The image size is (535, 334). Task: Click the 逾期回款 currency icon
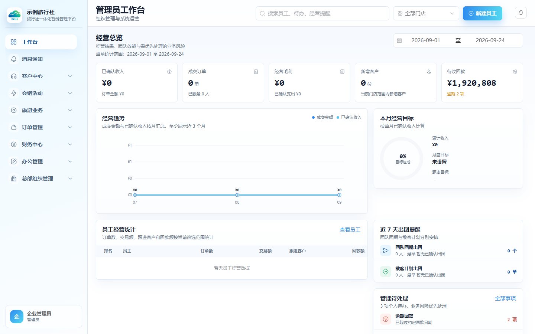386,319
